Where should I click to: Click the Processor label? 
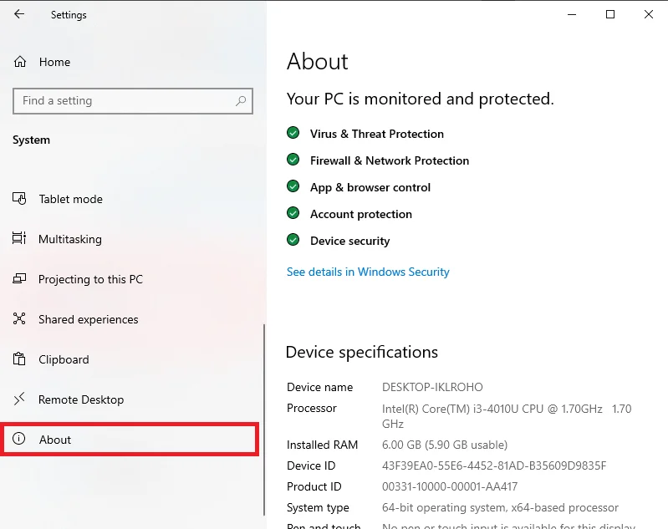pos(311,408)
